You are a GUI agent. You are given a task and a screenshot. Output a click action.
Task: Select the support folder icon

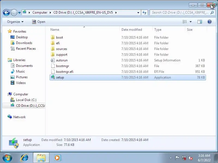[53, 54]
